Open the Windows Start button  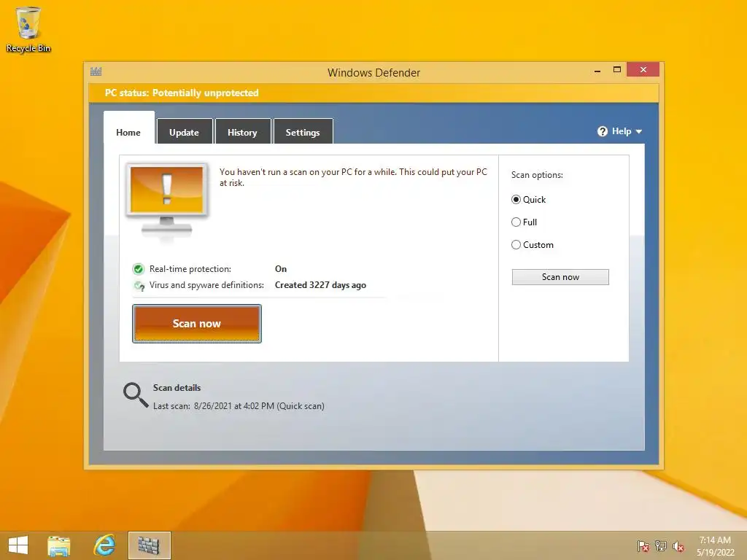18,545
